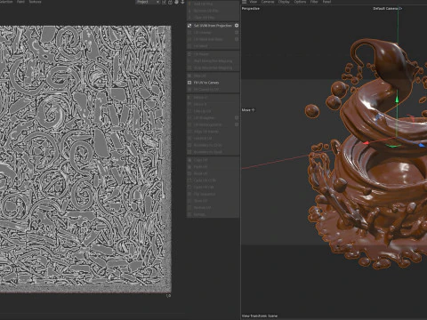Open the Textures menu in texture view
The image size is (427, 320).
(35, 2)
